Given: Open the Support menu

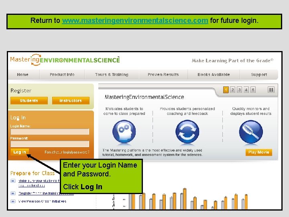Looking at the screenshot, I should click(259, 75).
